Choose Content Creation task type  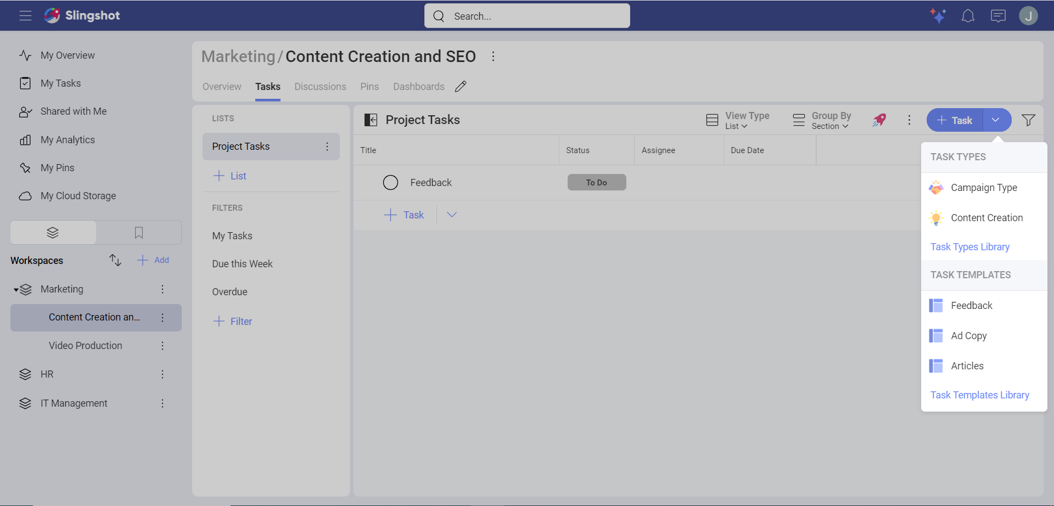tap(984, 218)
